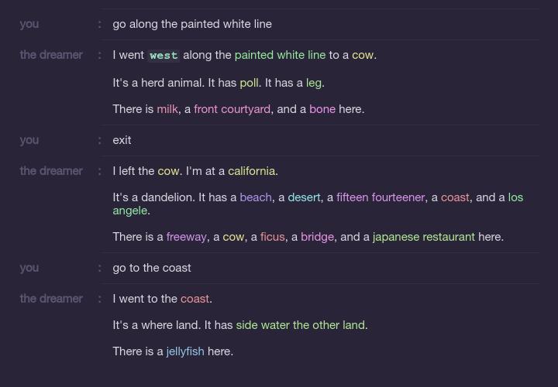
Task: Open the 'japanese restaurant' link
Action: (424, 237)
